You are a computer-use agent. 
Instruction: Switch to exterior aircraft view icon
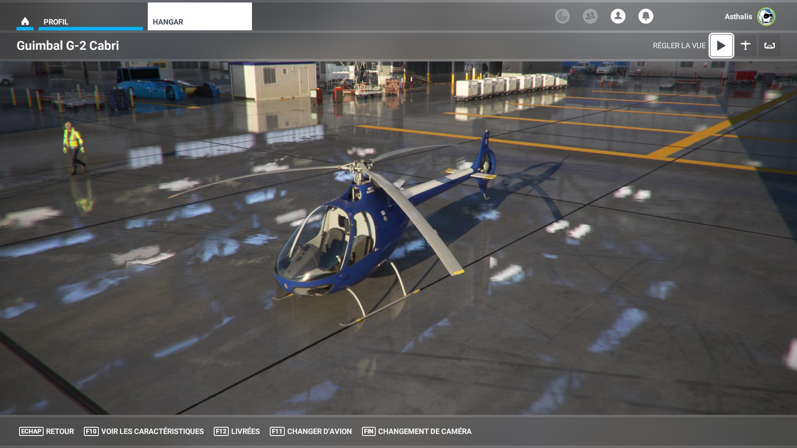pos(745,46)
